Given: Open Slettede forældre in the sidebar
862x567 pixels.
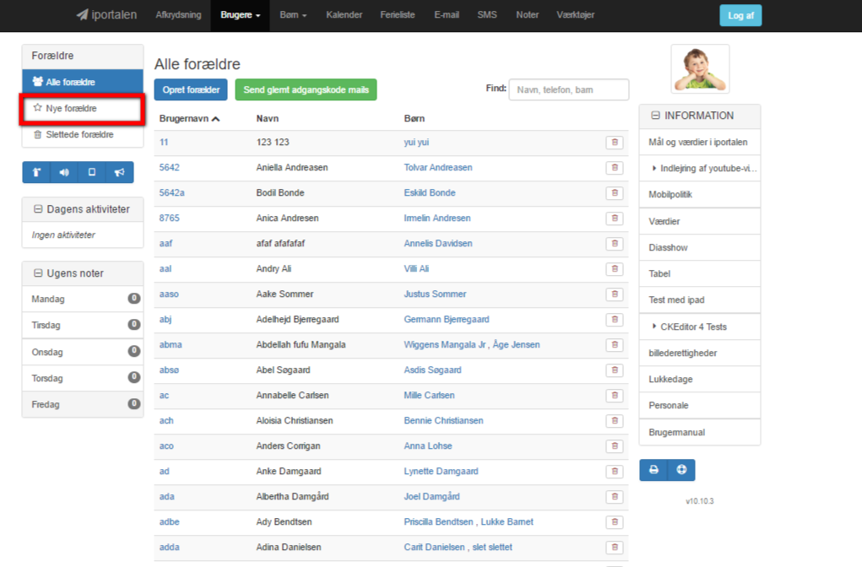Looking at the screenshot, I should pos(83,135).
